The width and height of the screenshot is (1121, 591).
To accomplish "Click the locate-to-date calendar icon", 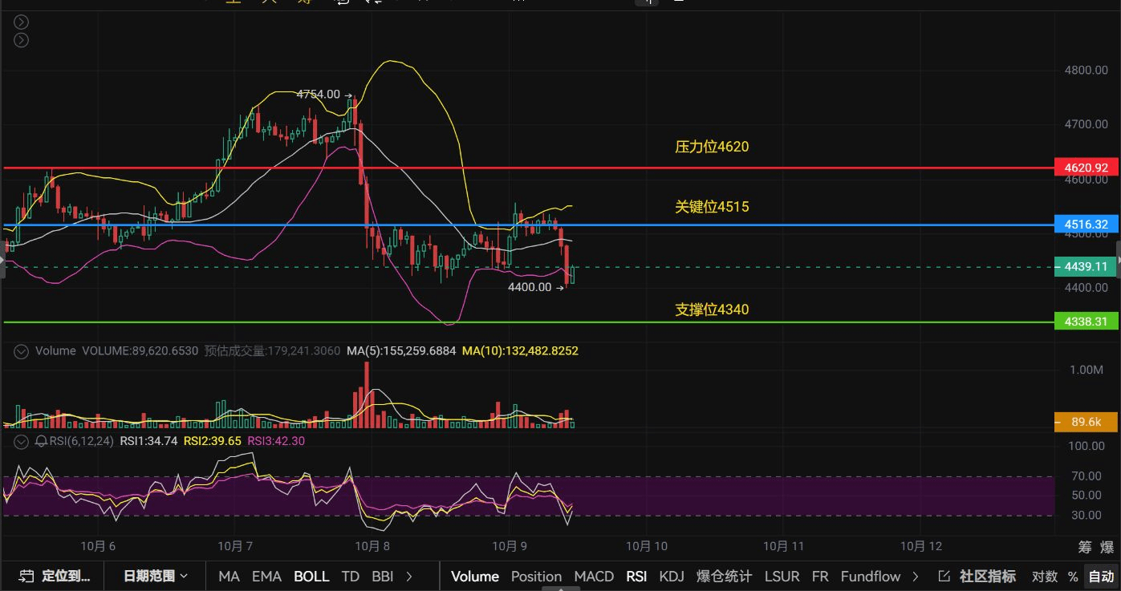I will 26,576.
